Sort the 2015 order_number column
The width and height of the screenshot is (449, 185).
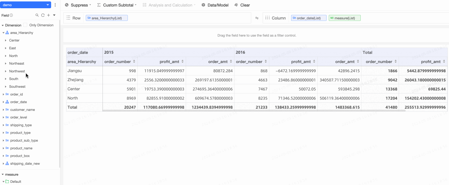point(134,62)
